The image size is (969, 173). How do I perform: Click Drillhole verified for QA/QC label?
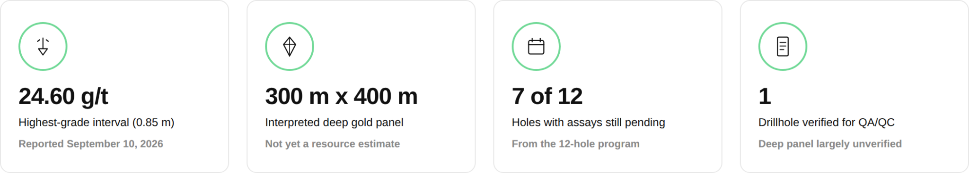click(x=827, y=123)
